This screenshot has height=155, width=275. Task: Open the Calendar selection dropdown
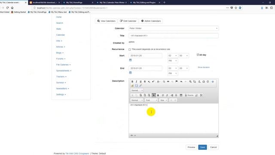[x=174, y=28]
